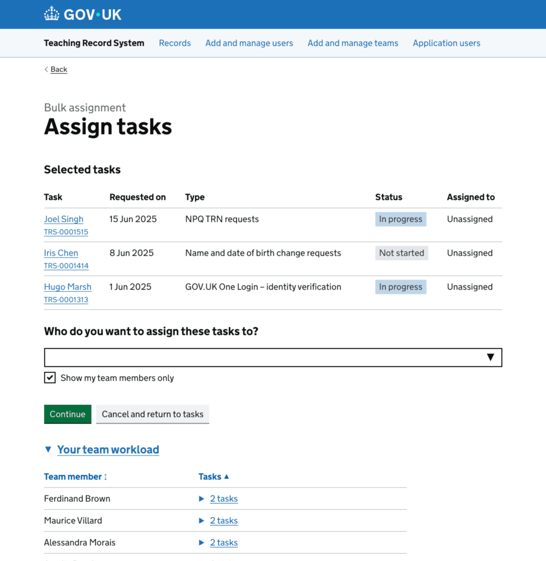The height and width of the screenshot is (561, 546).
Task: Focus the assignee selection input field
Action: [273, 357]
